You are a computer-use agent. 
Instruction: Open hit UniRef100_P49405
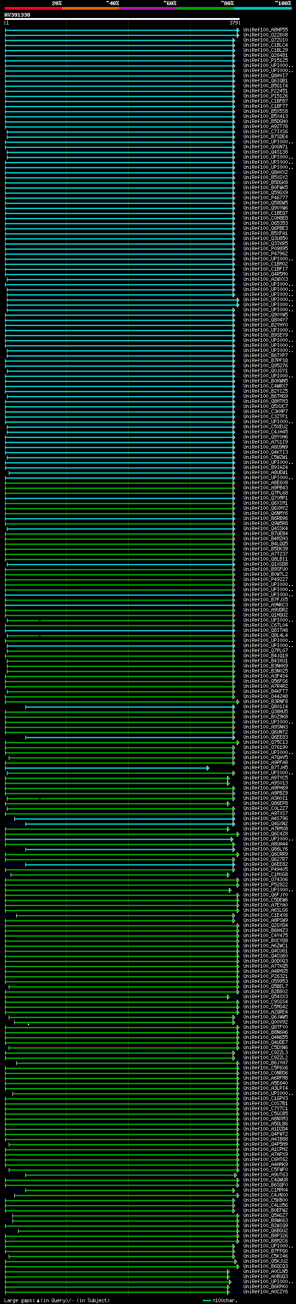pos(265,869)
